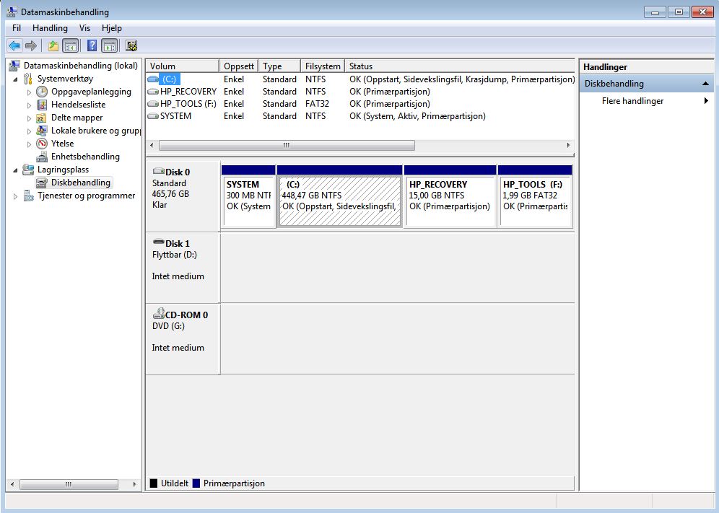Viewport: 719px width, 513px height.
Task: Click the Disk 0 drive icon
Action: pyautogui.click(x=159, y=171)
